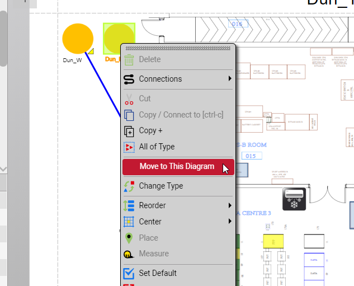Select the All of Type icon
The width and height of the screenshot is (354, 286).
129,147
